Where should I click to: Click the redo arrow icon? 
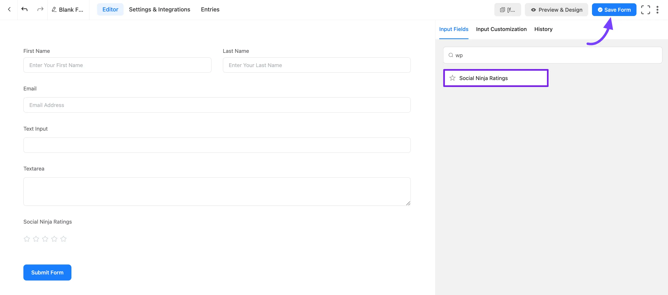click(40, 9)
